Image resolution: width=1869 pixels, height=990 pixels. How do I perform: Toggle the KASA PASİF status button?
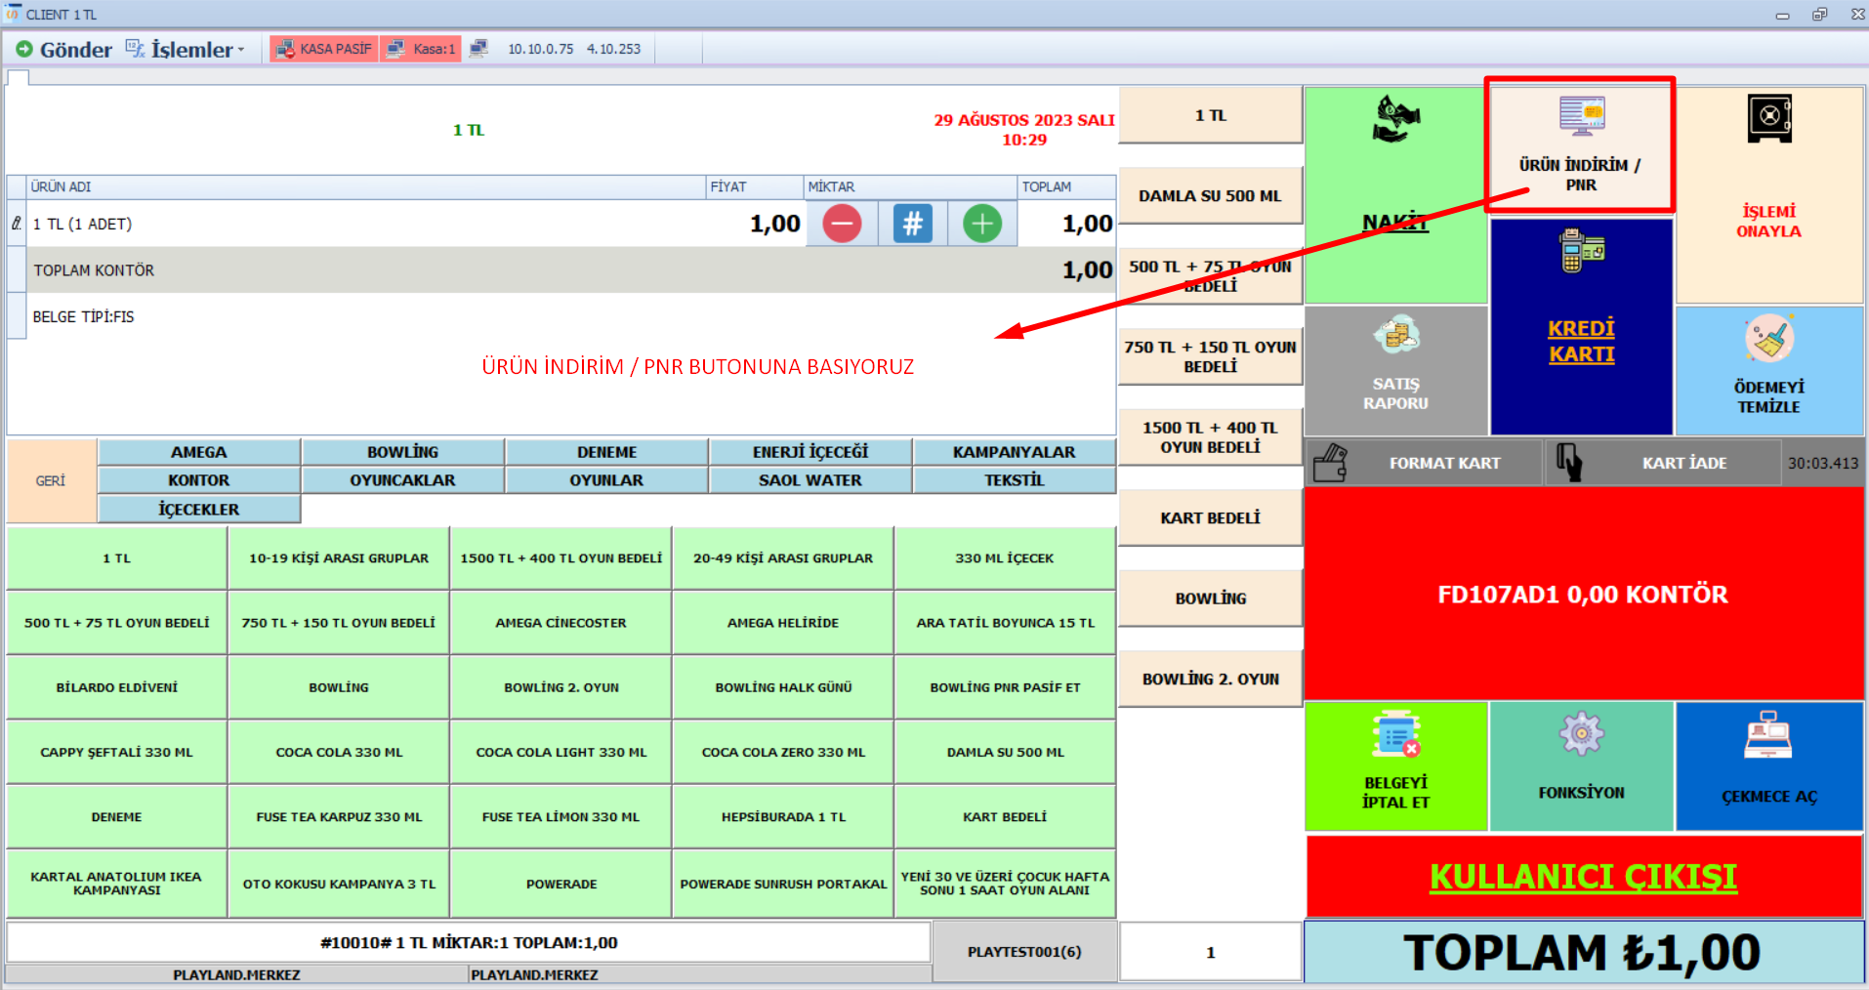click(324, 49)
